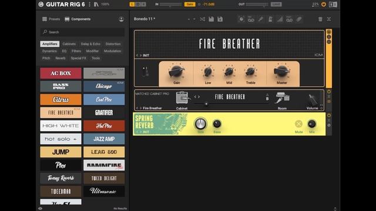Collapse all rack components icon
Screen dimensions: 376x211
(329, 19)
